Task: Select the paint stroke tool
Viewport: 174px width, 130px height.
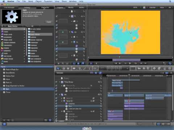Action: [84, 68]
